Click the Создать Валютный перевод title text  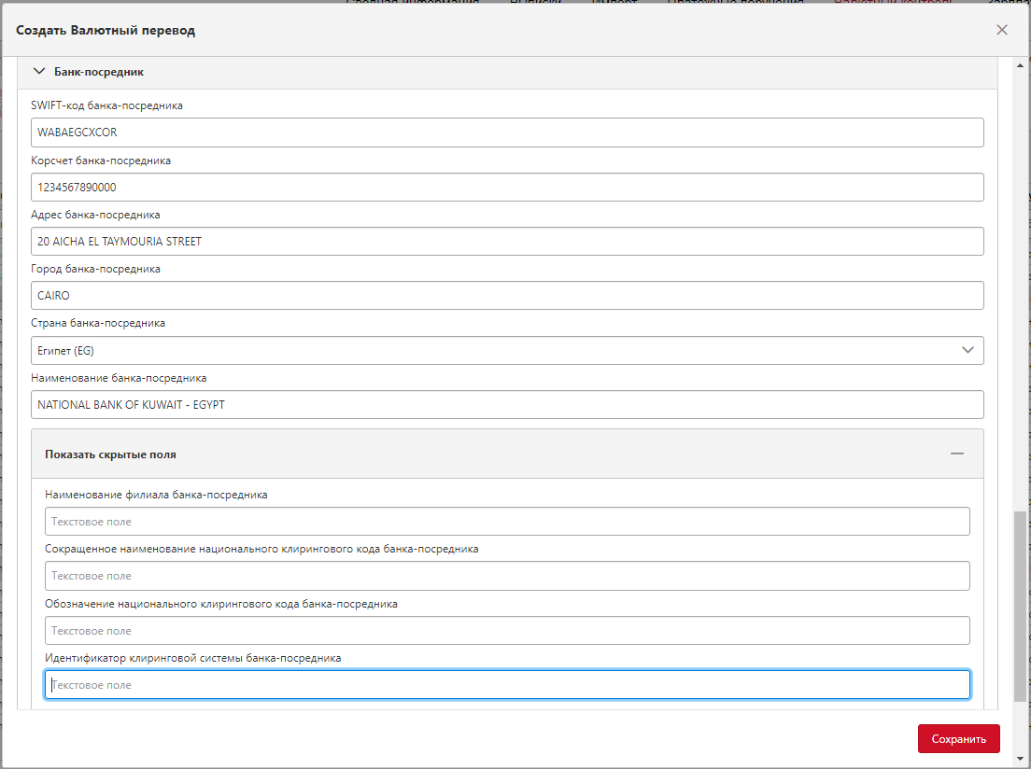(x=106, y=30)
